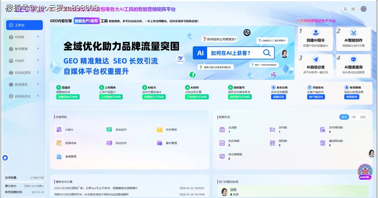This screenshot has height=198, width=378.
Task: Expand the 收录排名 menu chevron
Action: point(38,84)
